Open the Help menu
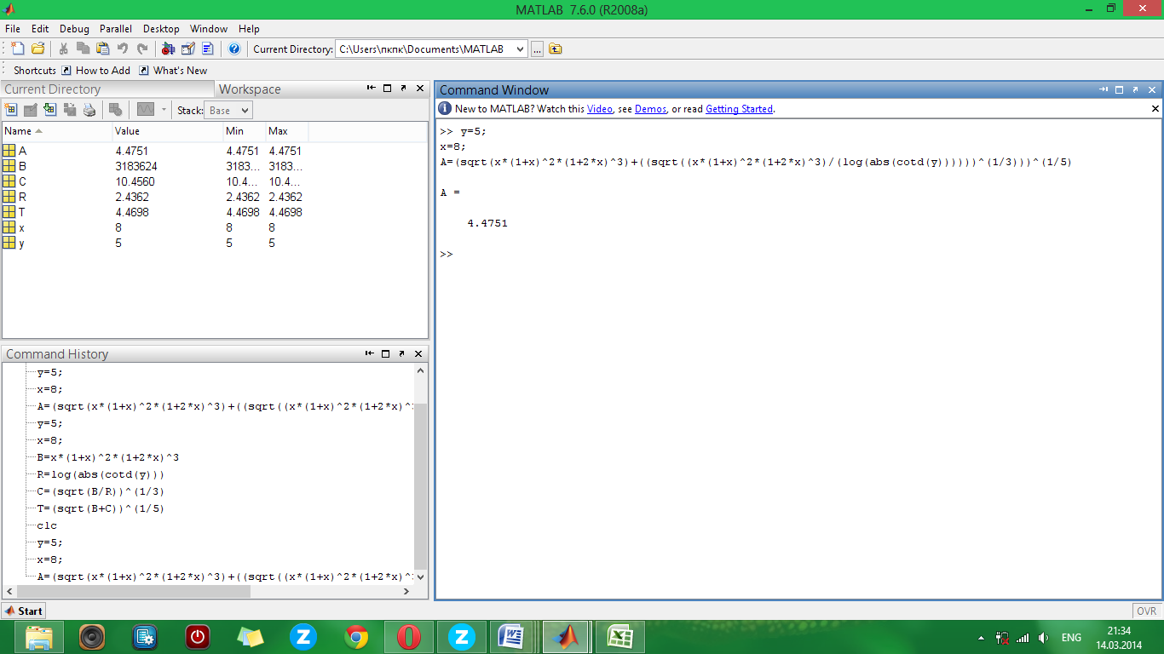The height and width of the screenshot is (654, 1164). (249, 28)
